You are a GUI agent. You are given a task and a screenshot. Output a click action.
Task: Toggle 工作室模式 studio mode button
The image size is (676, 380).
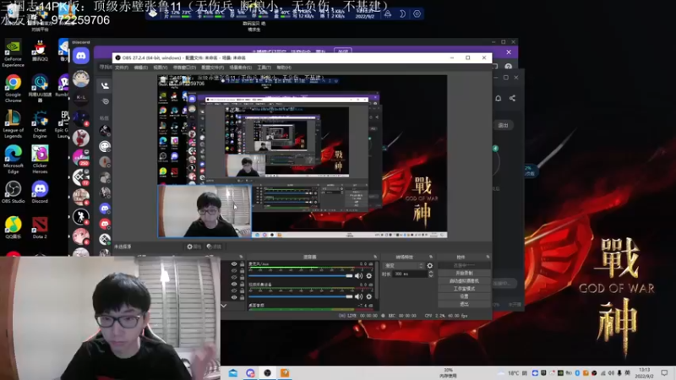click(x=464, y=289)
